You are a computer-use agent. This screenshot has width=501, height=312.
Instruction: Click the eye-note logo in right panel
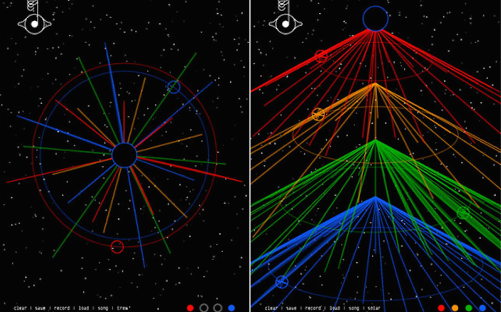click(285, 22)
